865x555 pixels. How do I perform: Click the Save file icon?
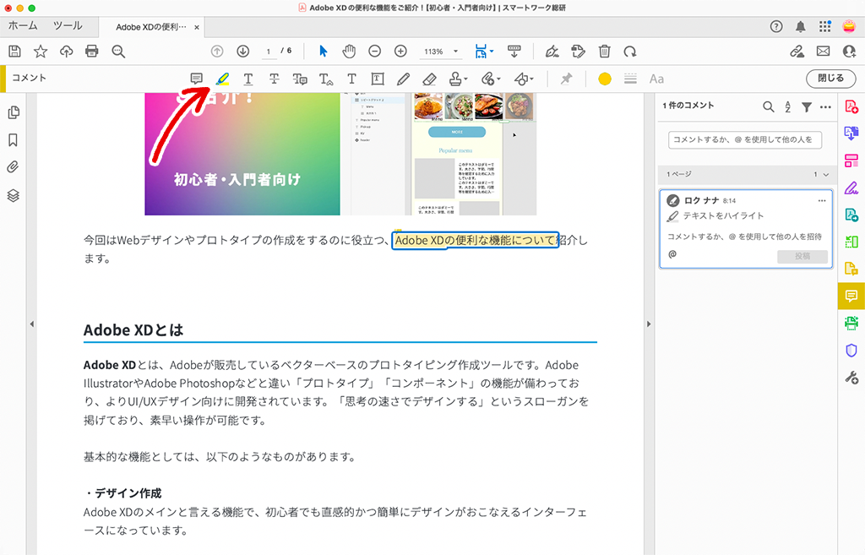[x=15, y=52]
